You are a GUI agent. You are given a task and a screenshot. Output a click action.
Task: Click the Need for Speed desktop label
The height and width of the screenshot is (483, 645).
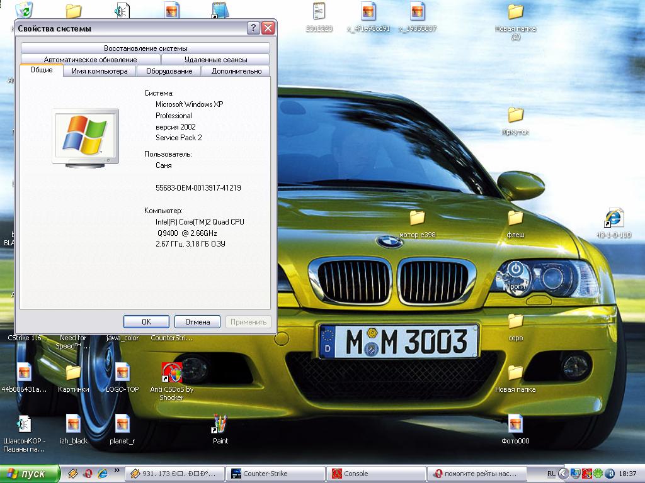pyautogui.click(x=73, y=341)
